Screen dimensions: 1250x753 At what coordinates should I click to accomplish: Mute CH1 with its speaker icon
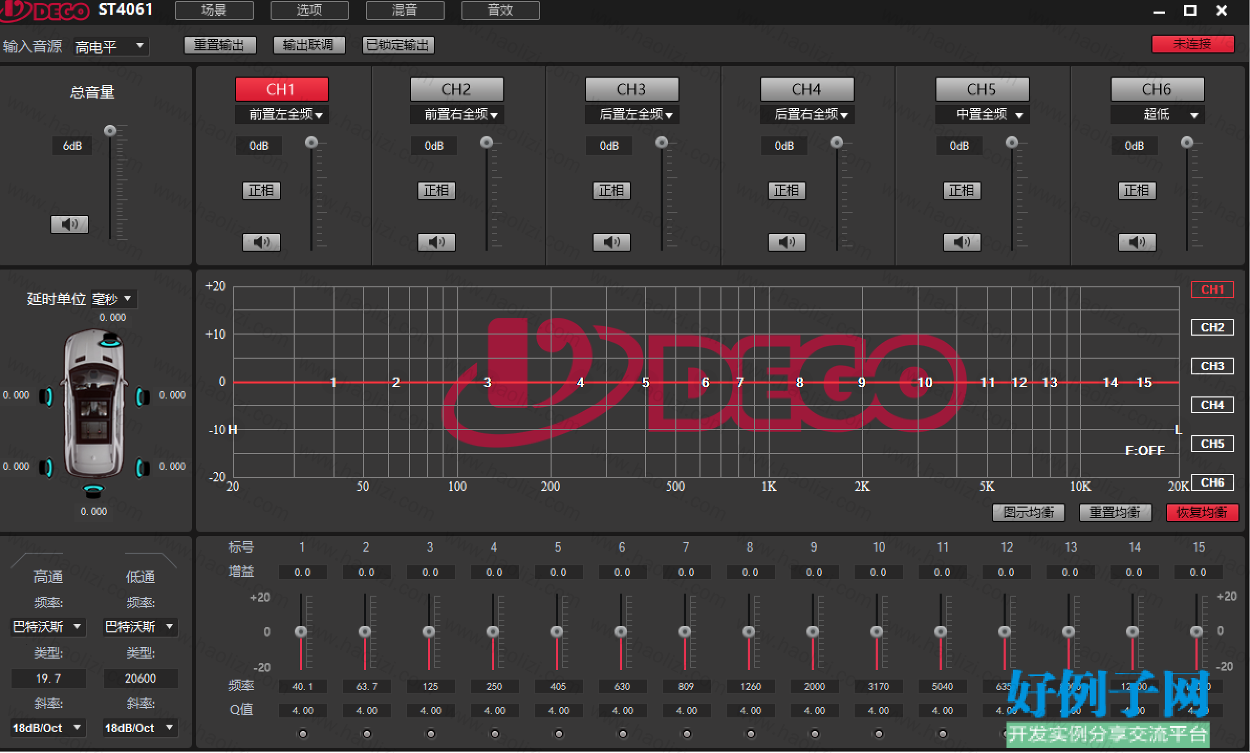(x=261, y=242)
